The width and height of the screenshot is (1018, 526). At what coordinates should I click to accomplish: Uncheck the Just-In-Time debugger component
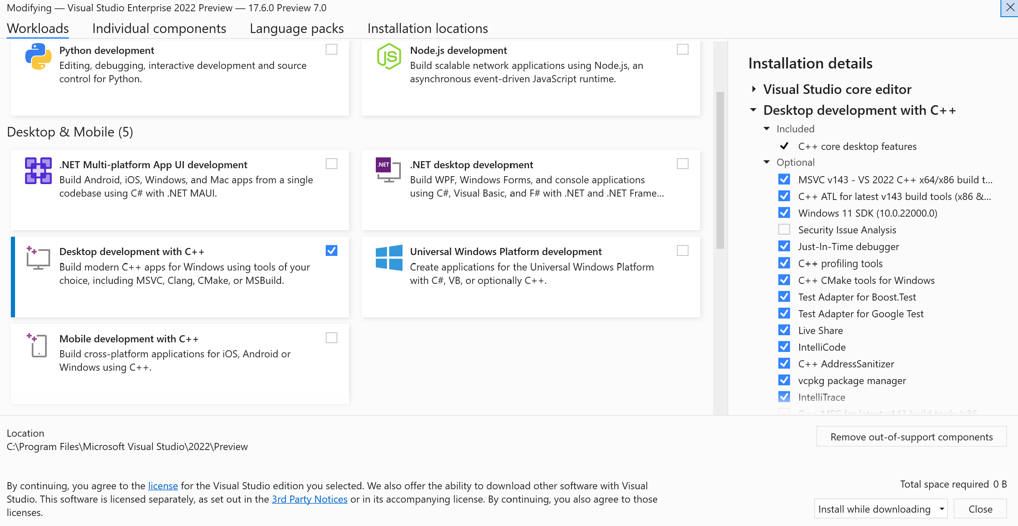pyautogui.click(x=784, y=246)
